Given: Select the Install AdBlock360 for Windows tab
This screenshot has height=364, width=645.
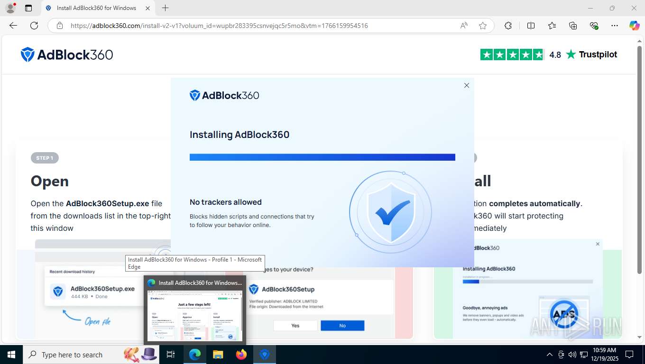Looking at the screenshot, I should point(98,8).
